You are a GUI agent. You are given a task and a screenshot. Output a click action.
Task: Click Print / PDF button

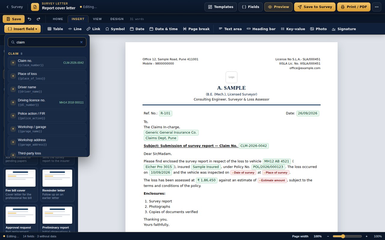[x=354, y=7]
